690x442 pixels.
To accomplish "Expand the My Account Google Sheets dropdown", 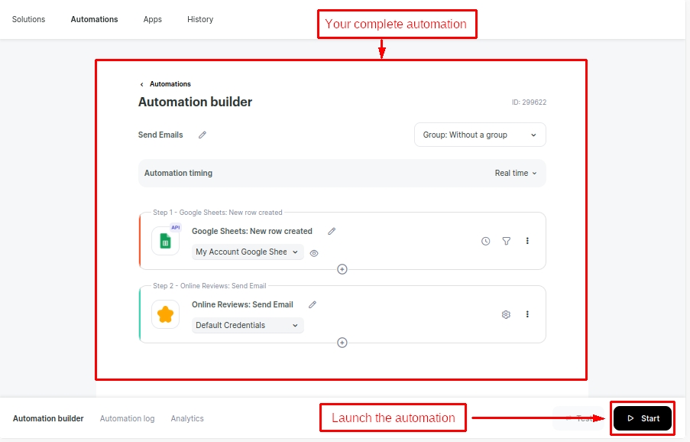I will coord(247,252).
